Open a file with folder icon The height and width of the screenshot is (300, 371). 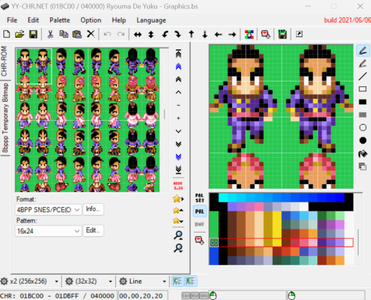coord(20,34)
